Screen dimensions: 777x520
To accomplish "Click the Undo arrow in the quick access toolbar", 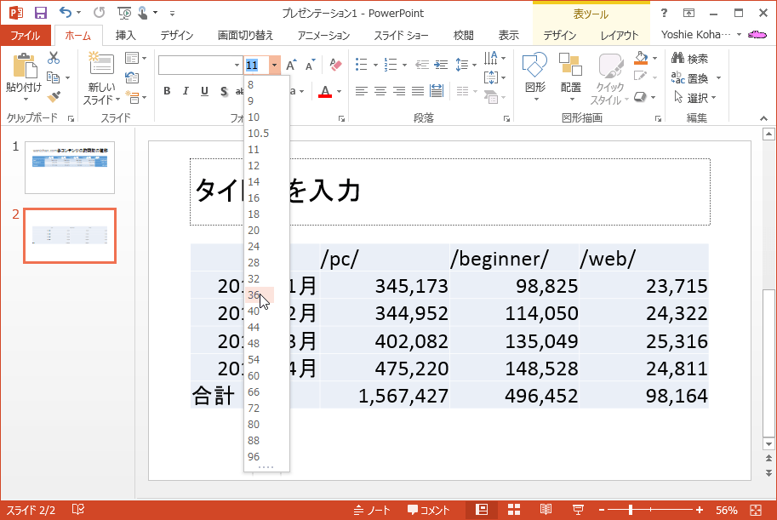I will 65,13.
